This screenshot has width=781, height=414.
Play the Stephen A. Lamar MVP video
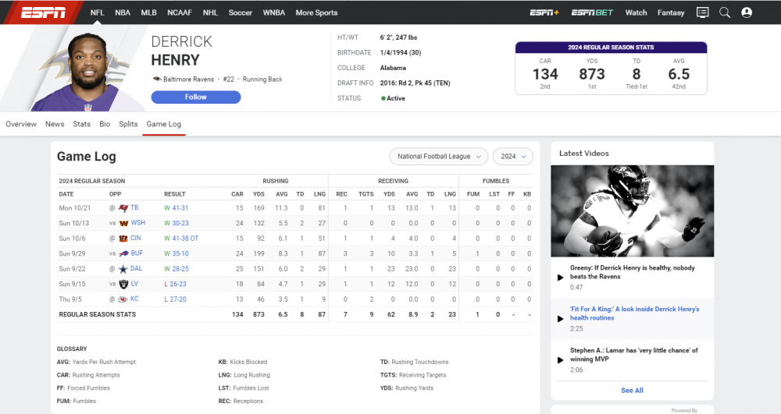[x=560, y=360]
